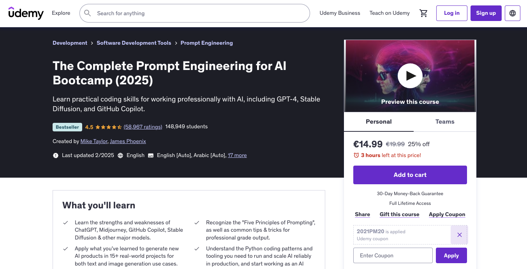The width and height of the screenshot is (527, 269).
Task: Click the last-updated clock icon
Action: click(x=55, y=155)
